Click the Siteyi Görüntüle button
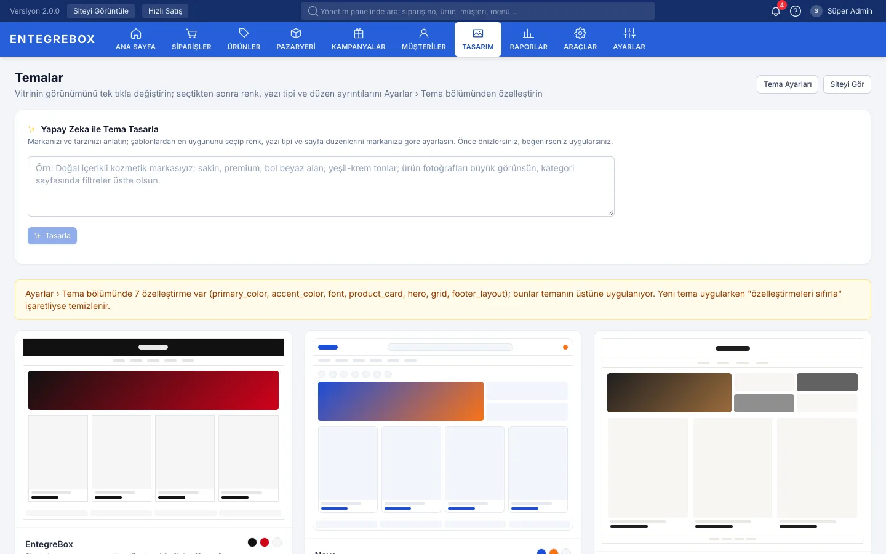Viewport: 886px width, 554px height. [x=101, y=11]
